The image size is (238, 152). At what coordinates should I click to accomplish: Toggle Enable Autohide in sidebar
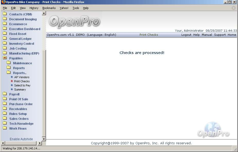[x=21, y=139]
